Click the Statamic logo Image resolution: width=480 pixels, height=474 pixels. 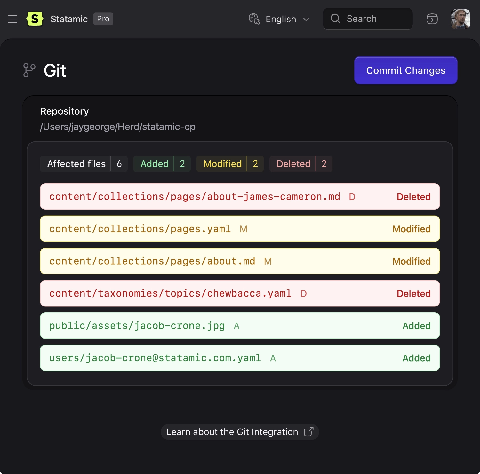point(35,19)
